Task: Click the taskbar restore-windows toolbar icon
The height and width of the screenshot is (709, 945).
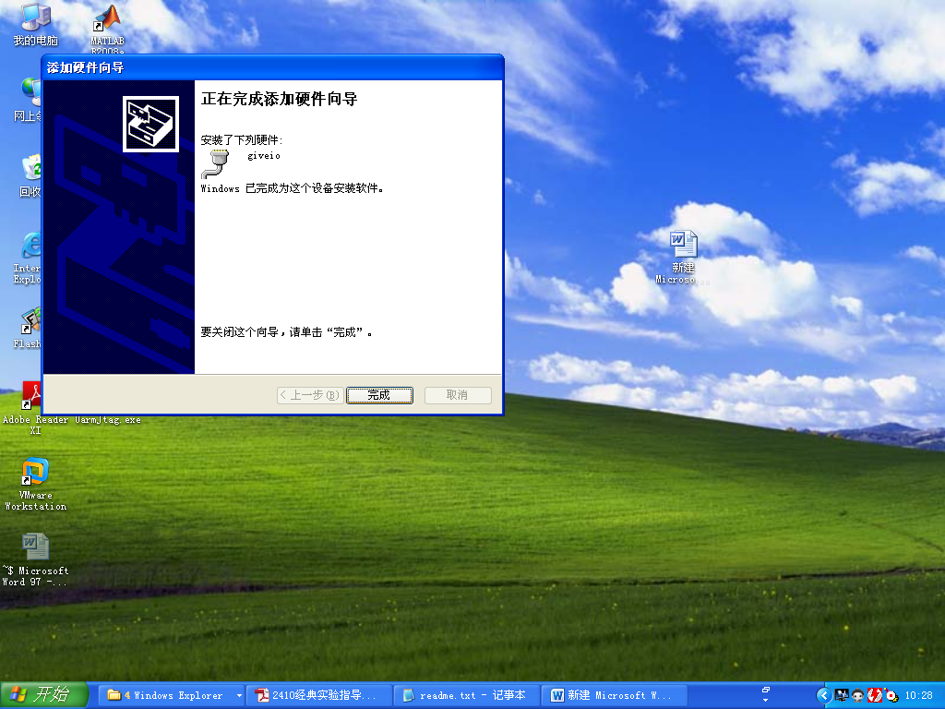Action: coord(766,690)
